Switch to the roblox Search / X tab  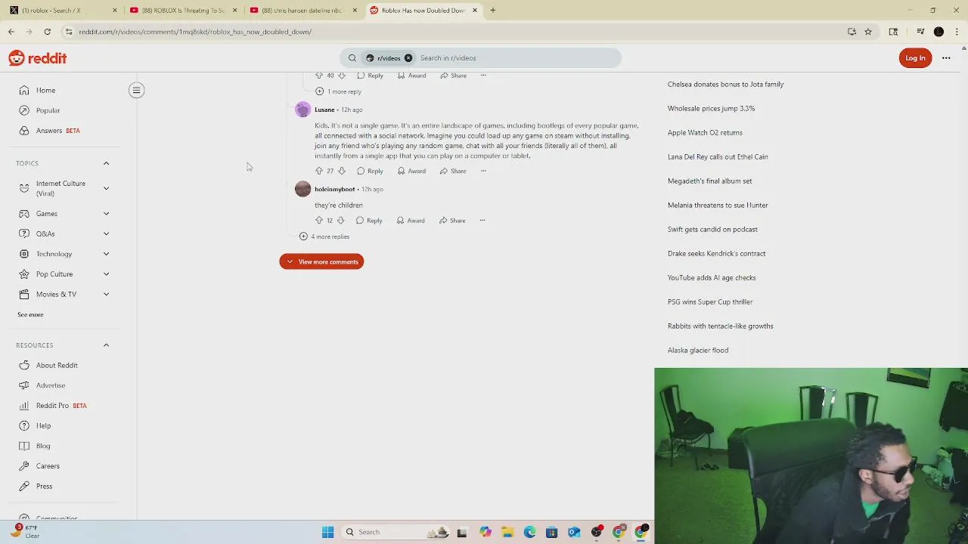[62, 11]
